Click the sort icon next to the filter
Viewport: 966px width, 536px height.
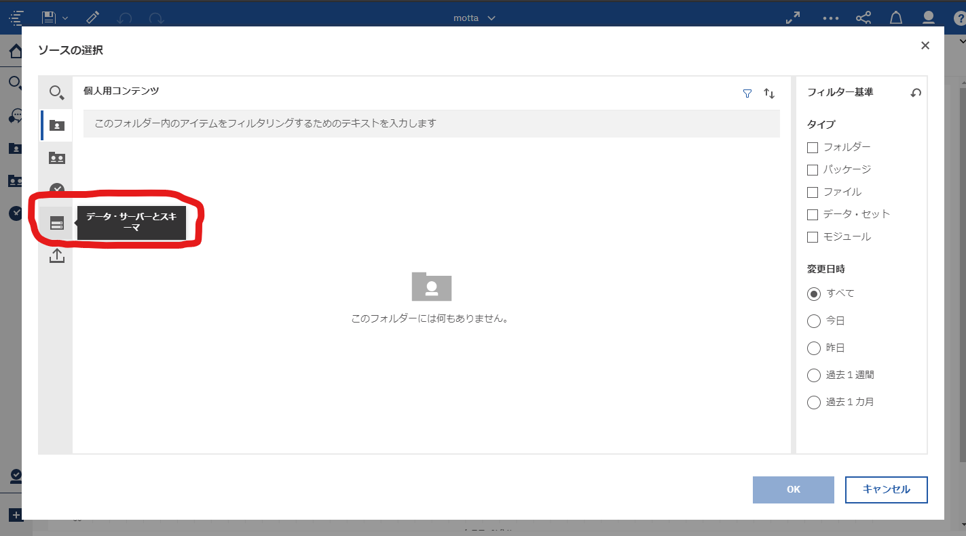tap(769, 94)
